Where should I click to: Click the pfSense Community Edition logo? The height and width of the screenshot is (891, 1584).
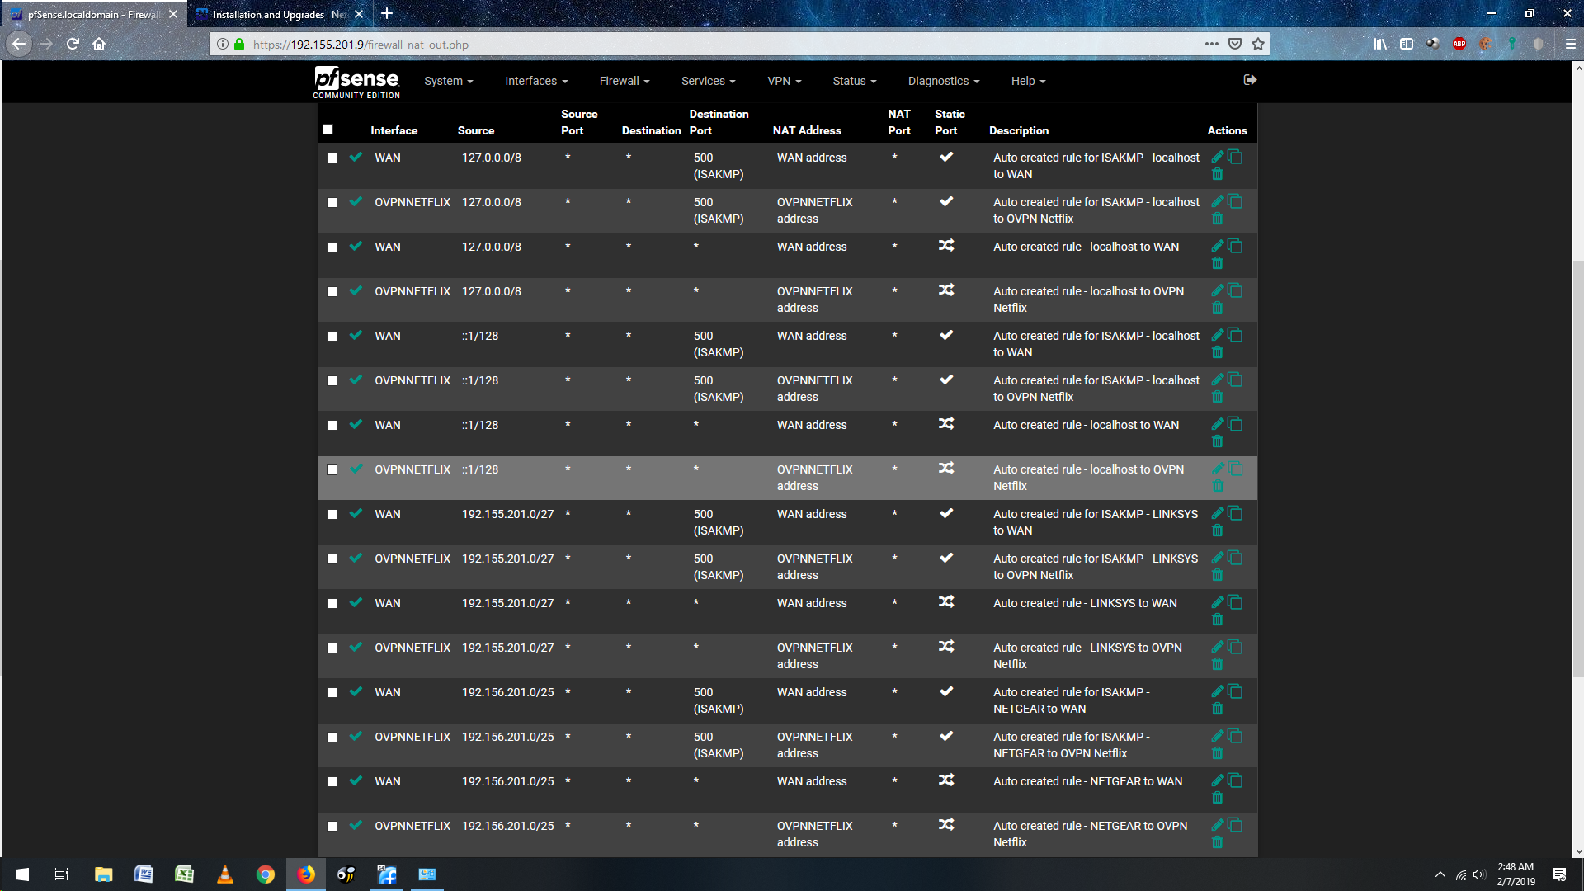click(356, 82)
